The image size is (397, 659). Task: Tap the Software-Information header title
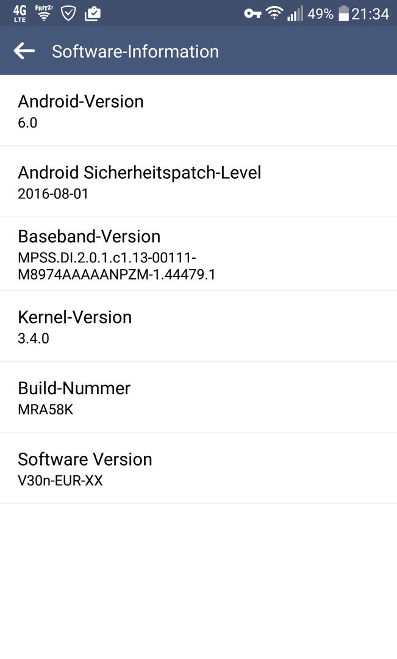coord(135,51)
